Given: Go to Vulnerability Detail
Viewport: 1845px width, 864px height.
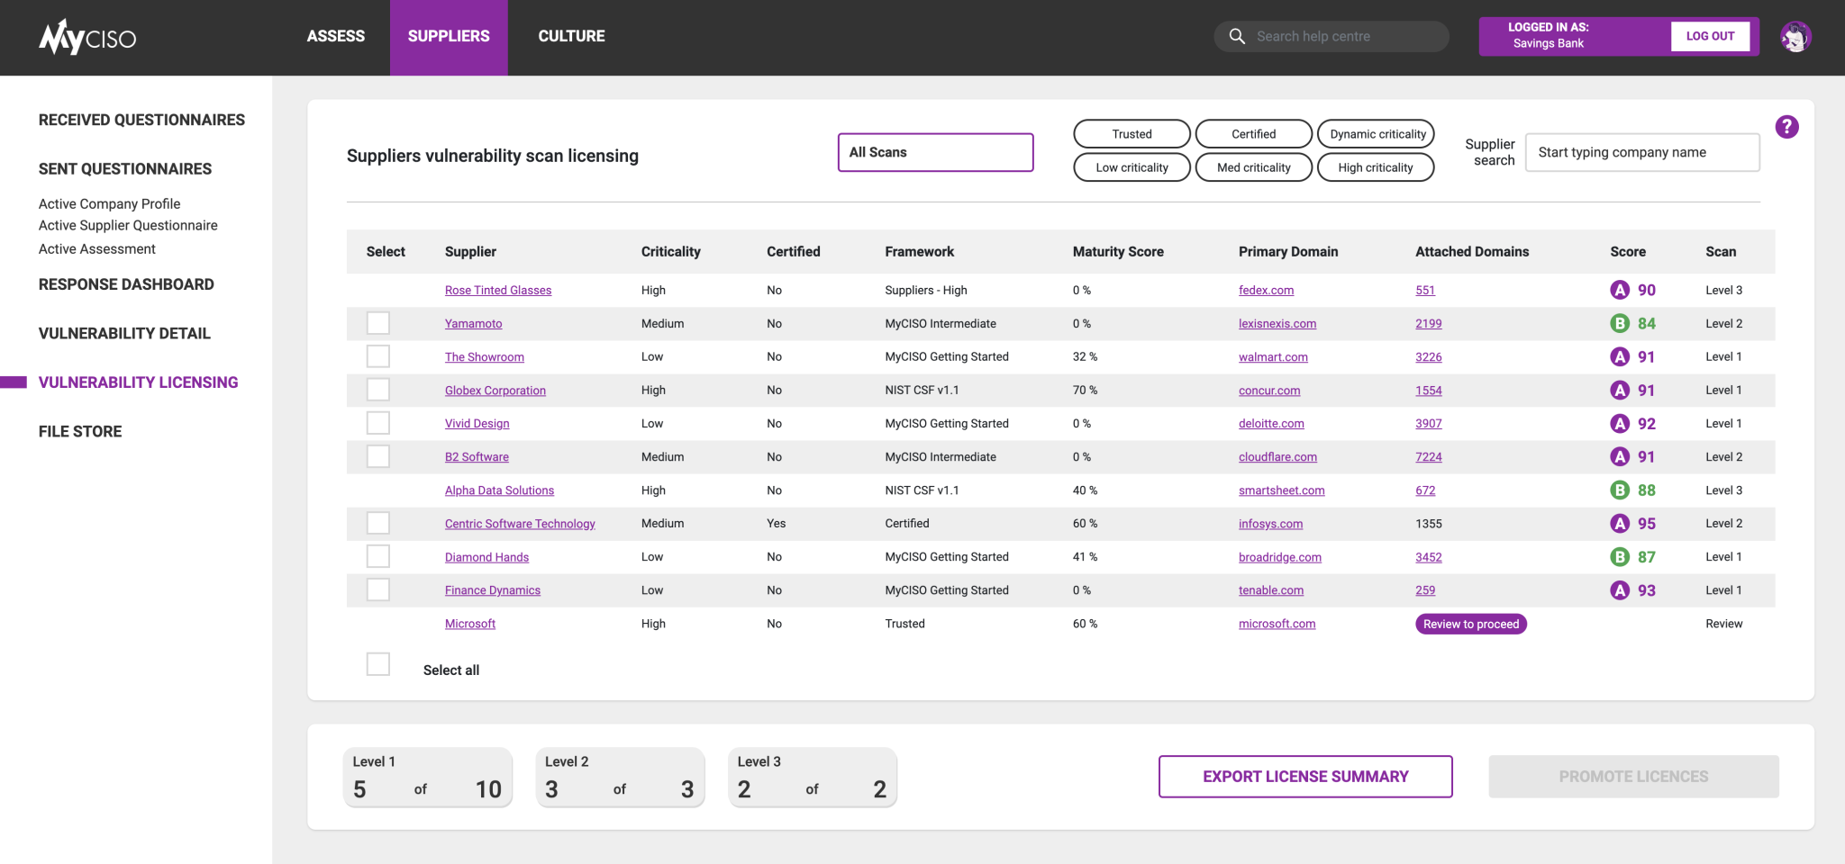Looking at the screenshot, I should point(124,333).
